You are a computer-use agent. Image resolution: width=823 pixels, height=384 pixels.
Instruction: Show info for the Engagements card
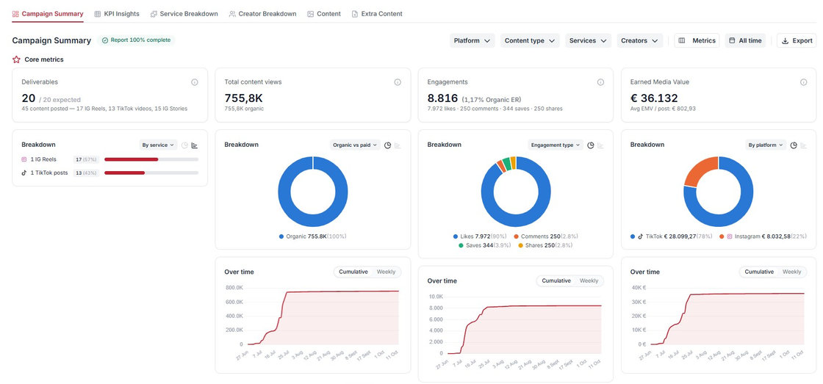600,82
